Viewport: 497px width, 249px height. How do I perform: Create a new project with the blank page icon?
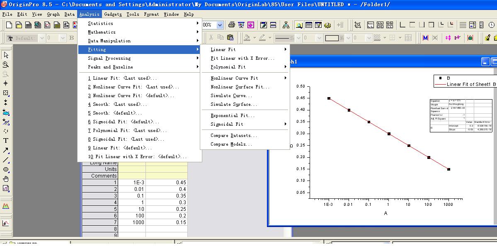[x=9, y=25]
